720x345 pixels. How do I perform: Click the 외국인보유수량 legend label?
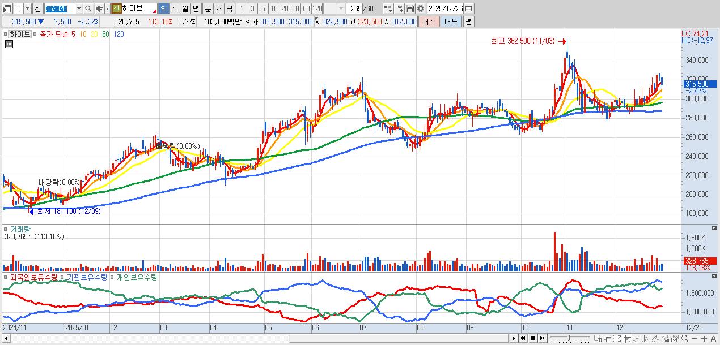click(x=33, y=277)
